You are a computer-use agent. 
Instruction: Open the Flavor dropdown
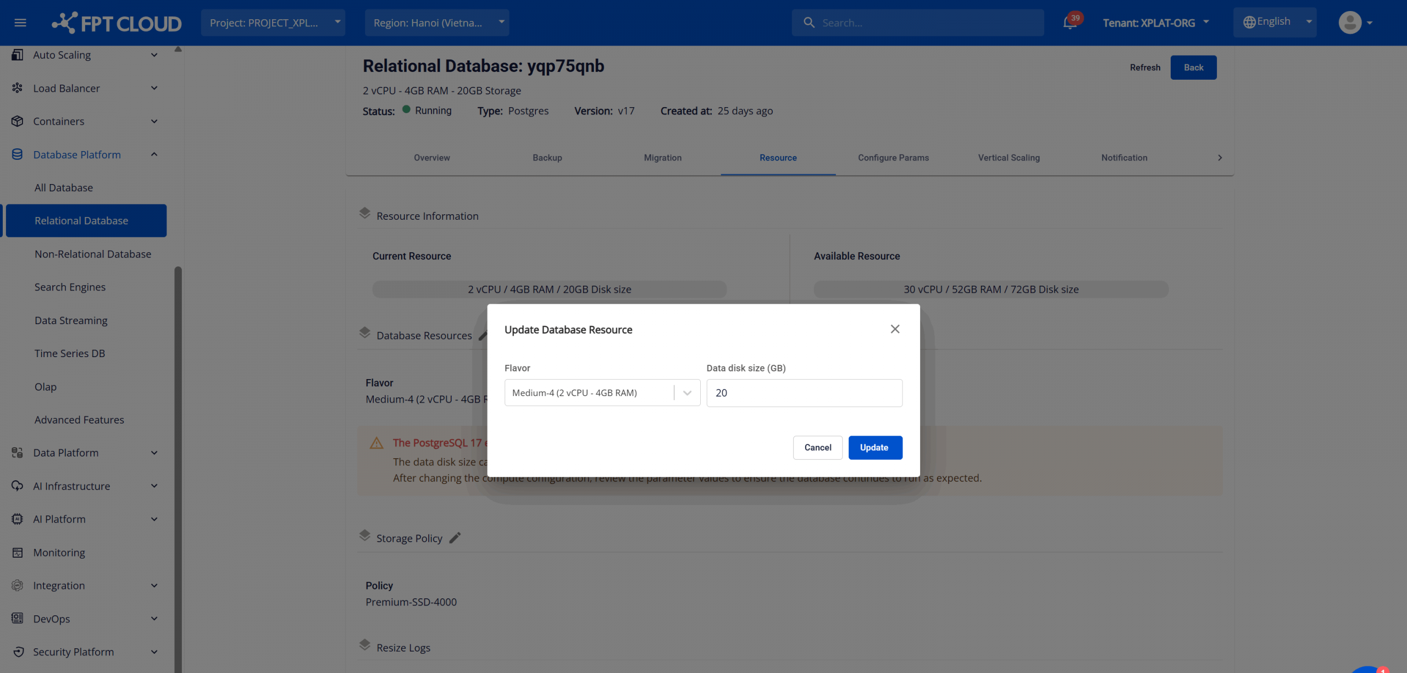pos(602,393)
